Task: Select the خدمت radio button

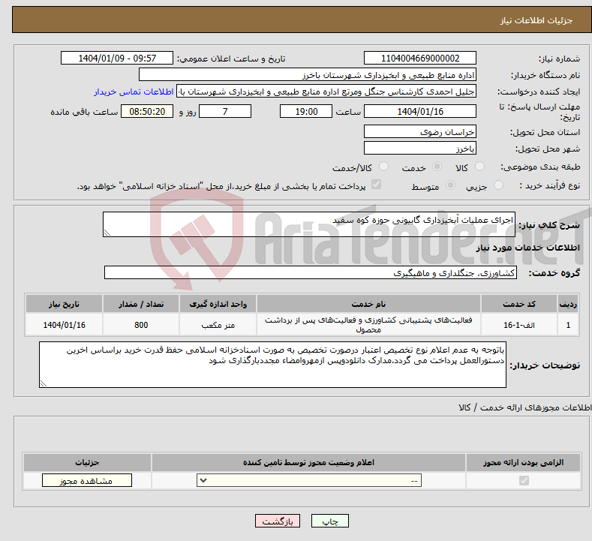Action: pyautogui.click(x=437, y=167)
